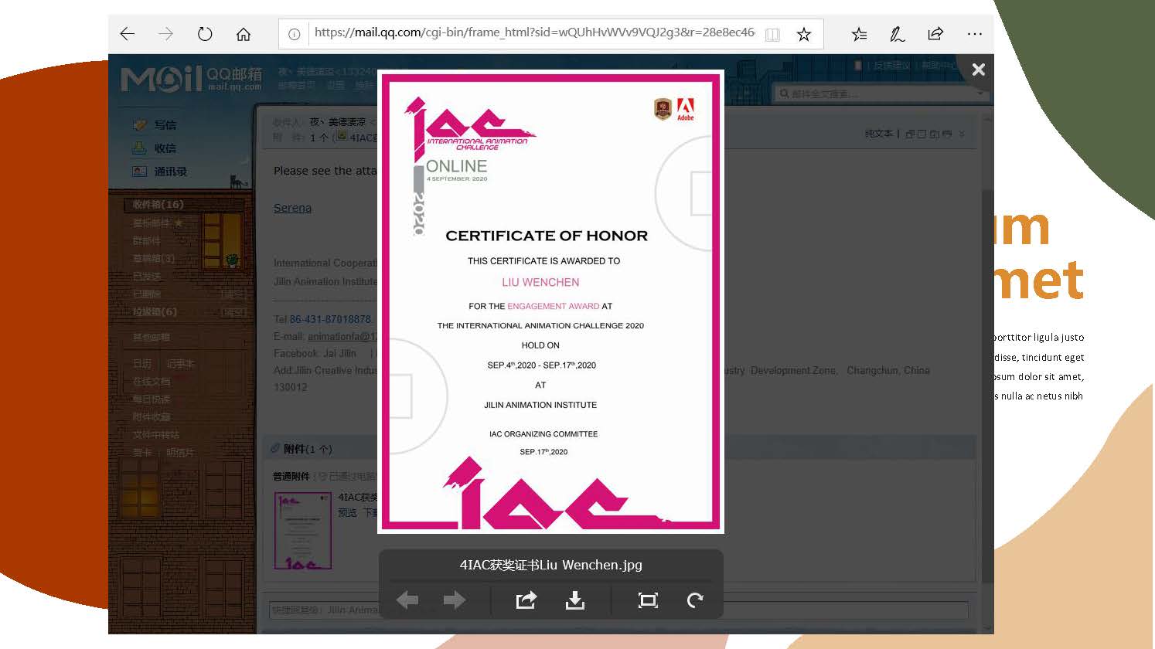Open the 群邮件 group mail folder
The width and height of the screenshot is (1155, 649).
tap(147, 241)
